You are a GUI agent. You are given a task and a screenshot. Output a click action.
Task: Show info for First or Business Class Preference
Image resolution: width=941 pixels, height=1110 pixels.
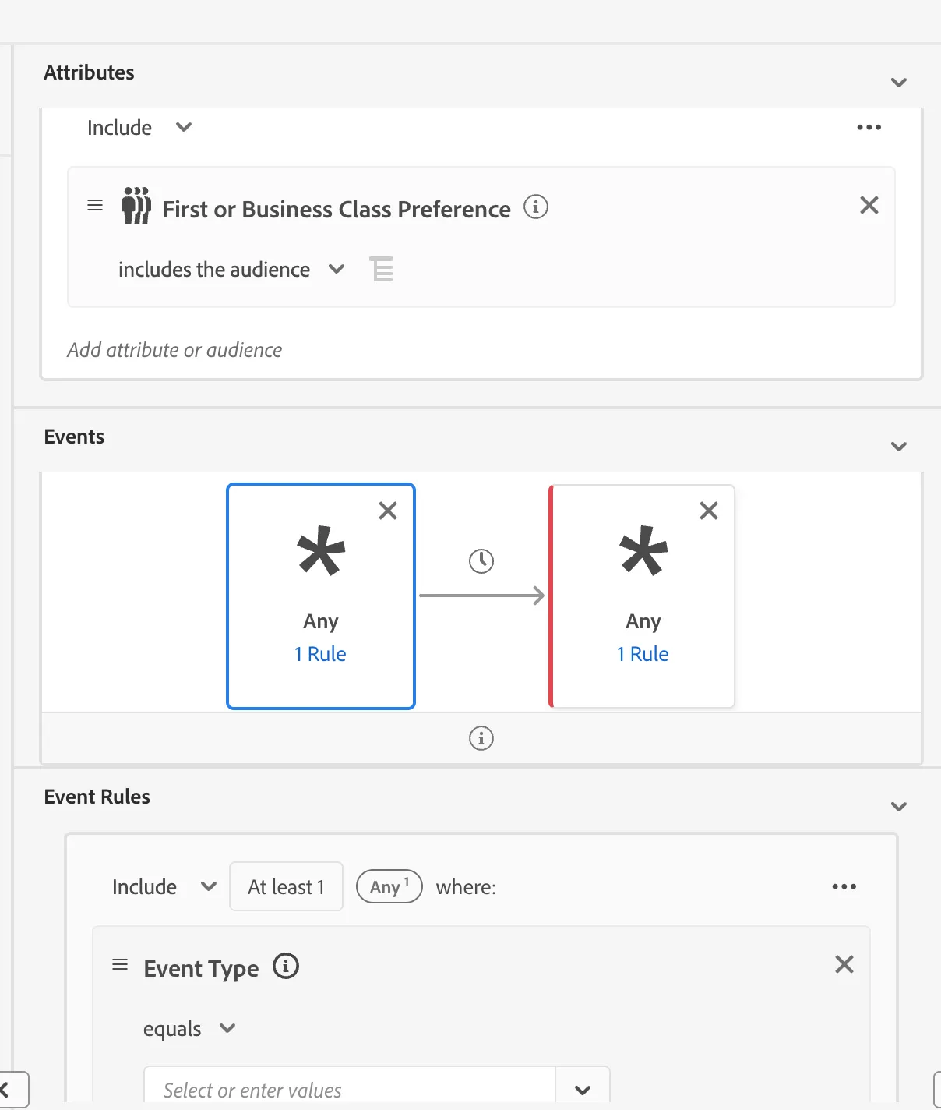(x=536, y=207)
